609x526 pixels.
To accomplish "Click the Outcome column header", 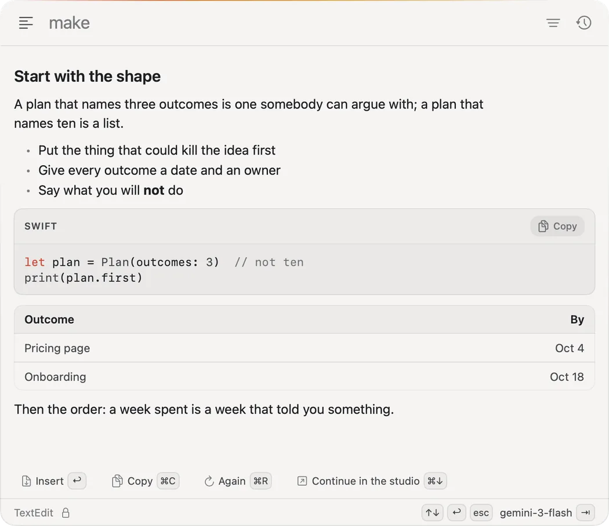I will click(49, 319).
